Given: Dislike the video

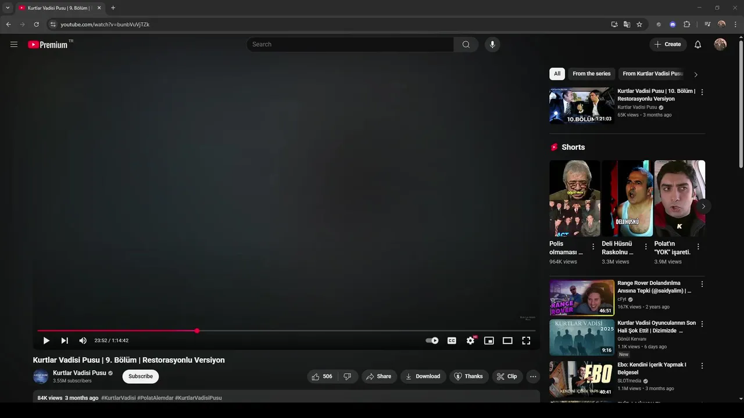Looking at the screenshot, I should click(348, 376).
